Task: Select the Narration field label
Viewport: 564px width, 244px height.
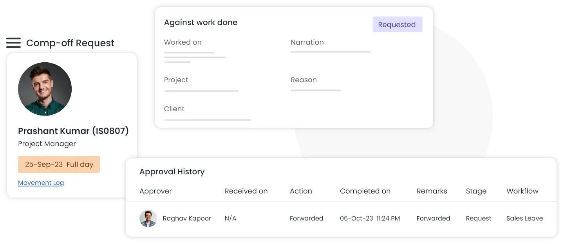Action: 307,42
